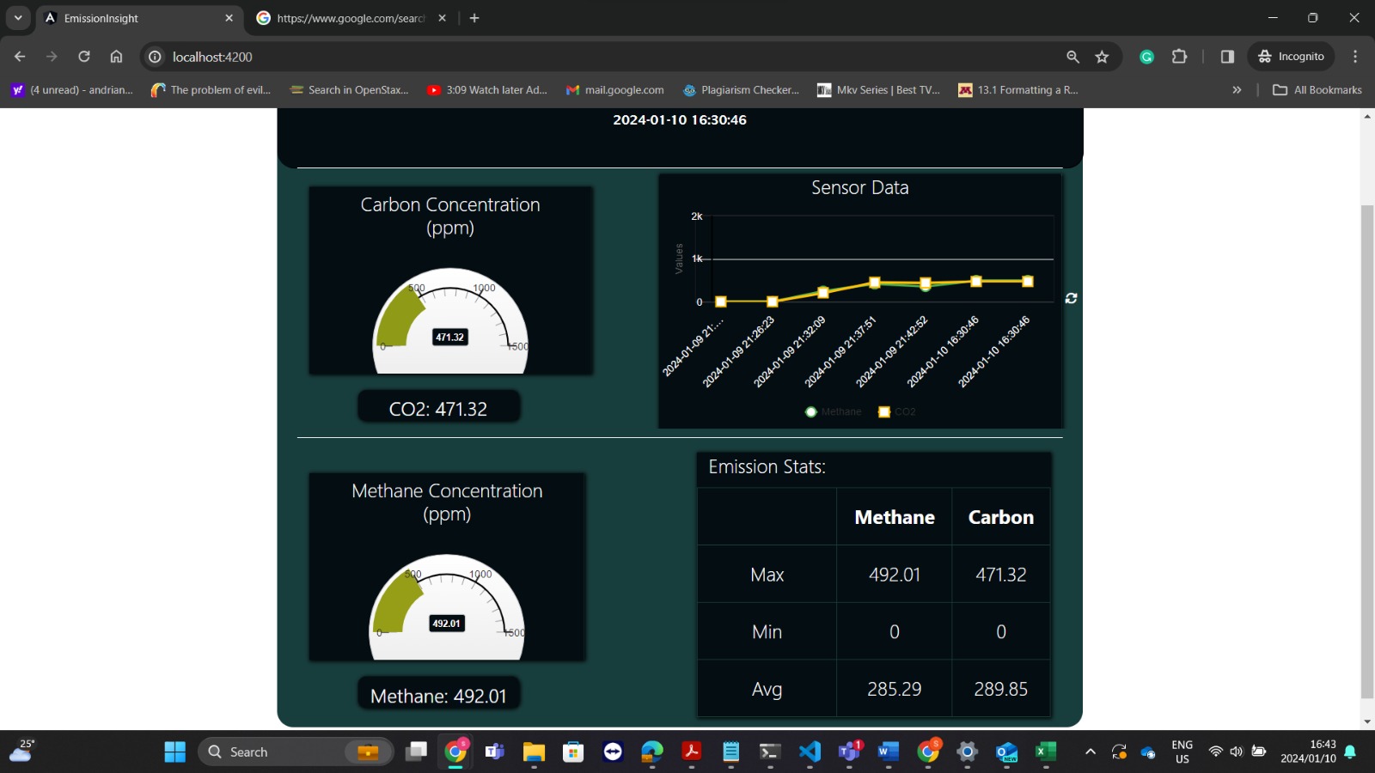Bookmark this page with the star icon

click(x=1102, y=57)
